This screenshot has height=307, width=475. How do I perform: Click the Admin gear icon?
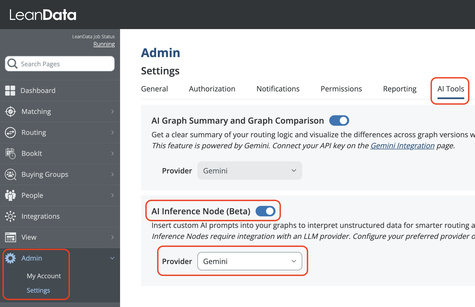(x=10, y=258)
